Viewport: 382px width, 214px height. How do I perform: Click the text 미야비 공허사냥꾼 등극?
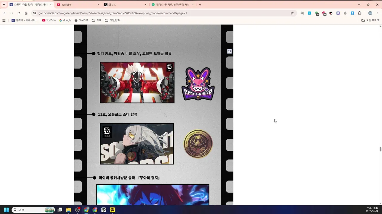(x=117, y=178)
